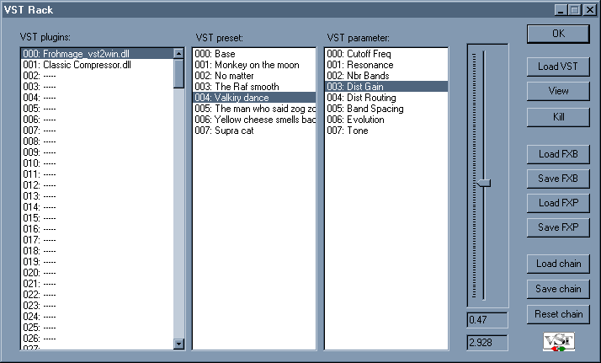
Task: Select empty plugin slot 016
Action: click(98, 229)
